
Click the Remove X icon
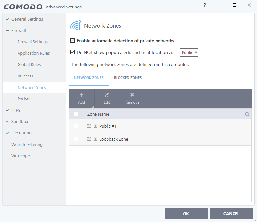132,95
